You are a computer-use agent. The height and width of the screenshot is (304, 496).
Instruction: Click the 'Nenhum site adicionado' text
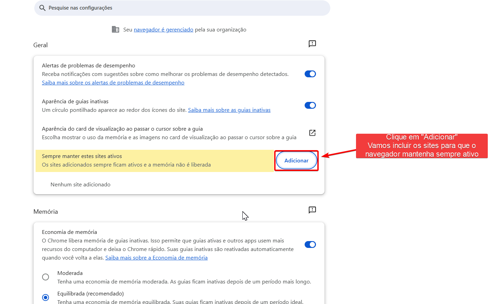[80, 185]
